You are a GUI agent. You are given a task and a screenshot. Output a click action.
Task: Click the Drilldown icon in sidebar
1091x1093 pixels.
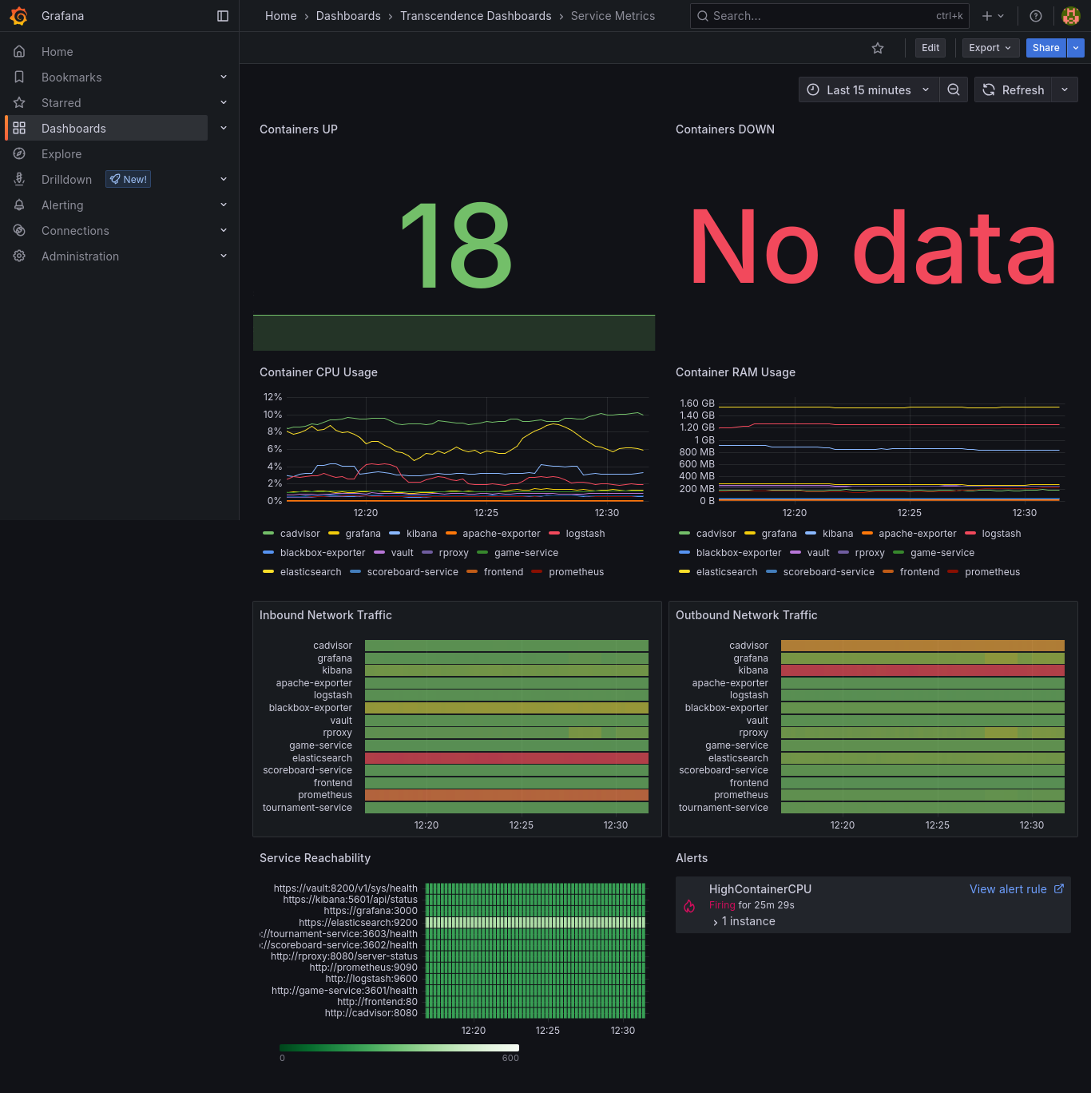coord(19,179)
